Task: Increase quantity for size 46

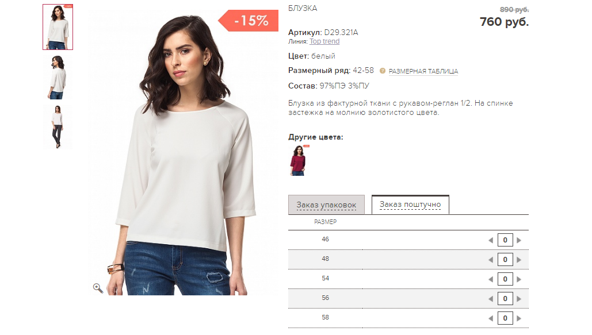Action: (x=519, y=240)
